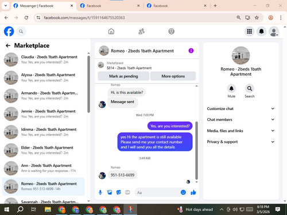The image size is (287, 215).
Task: Go to Home feed icon
Action: tap(111, 32)
